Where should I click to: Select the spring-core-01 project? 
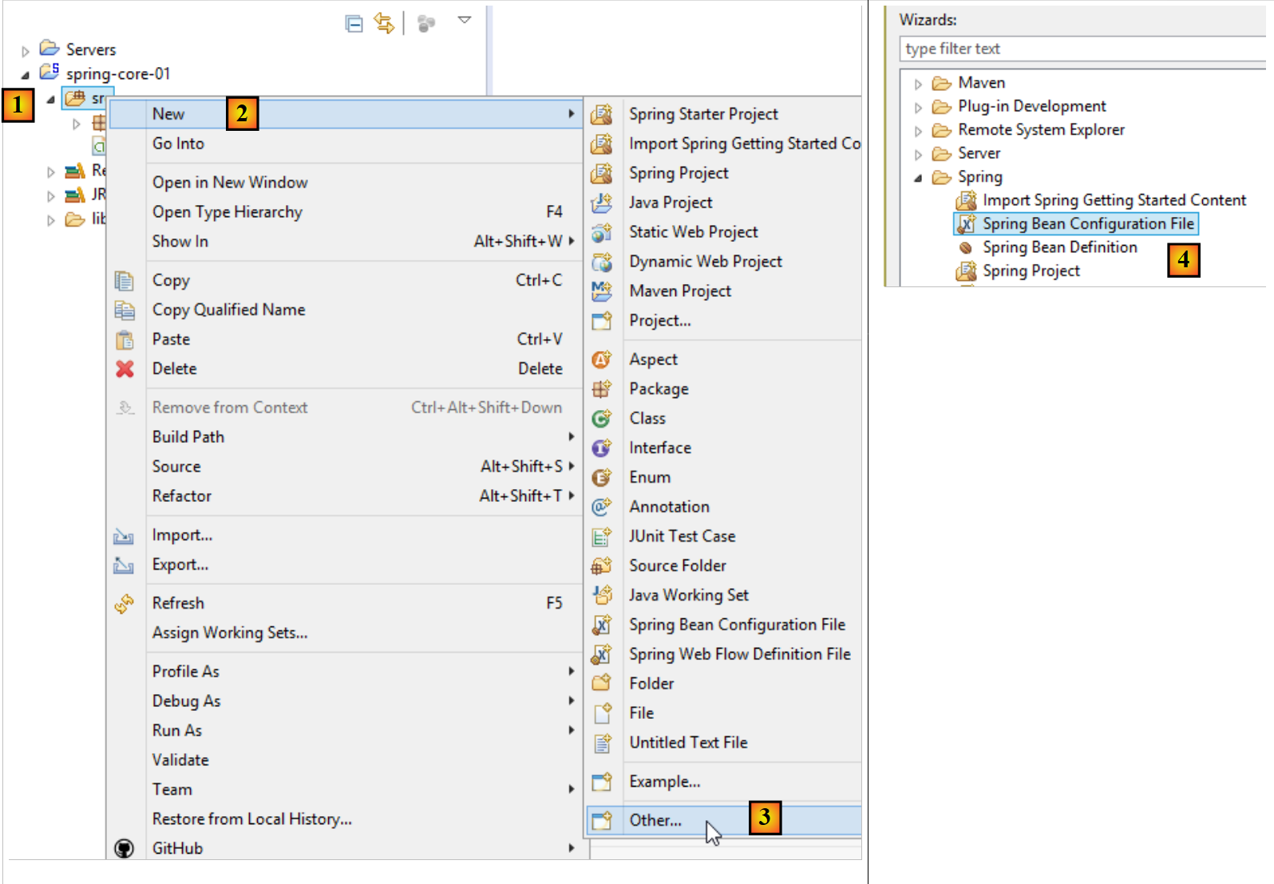click(x=117, y=74)
